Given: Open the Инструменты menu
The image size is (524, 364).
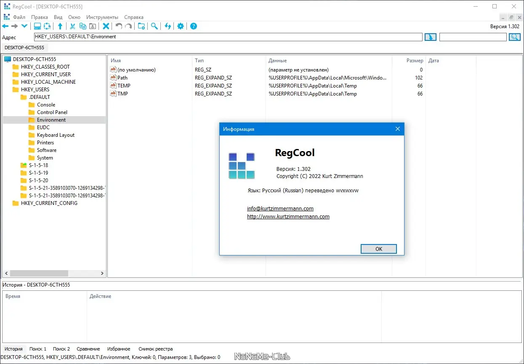Looking at the screenshot, I should click(102, 17).
